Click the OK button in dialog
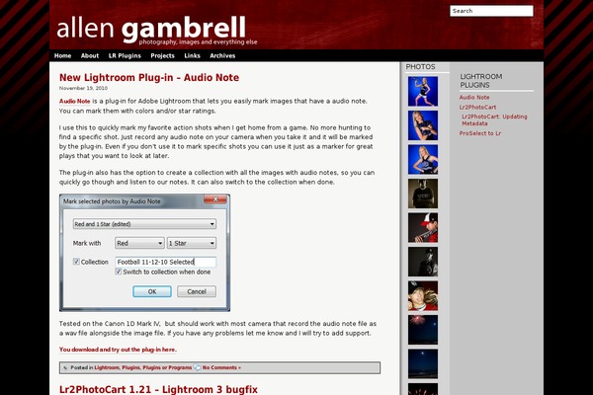 (x=152, y=291)
